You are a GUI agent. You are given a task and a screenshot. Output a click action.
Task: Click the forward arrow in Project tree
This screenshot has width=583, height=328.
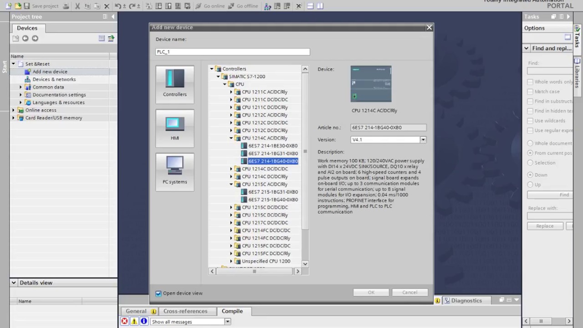(x=35, y=38)
